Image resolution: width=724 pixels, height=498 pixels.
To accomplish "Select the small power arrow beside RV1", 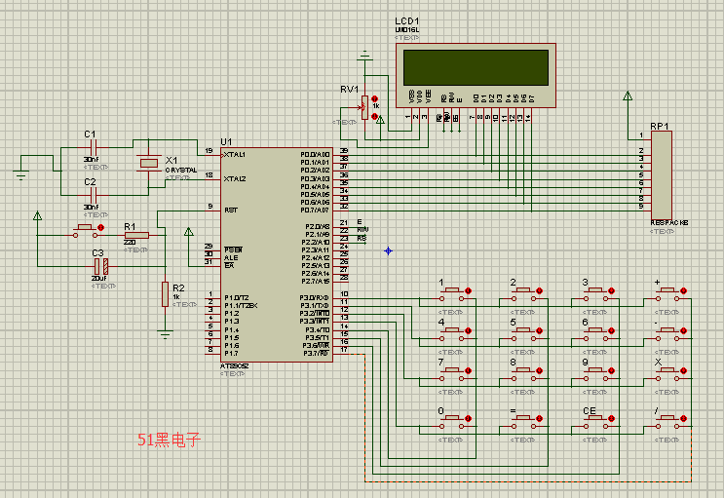I will tap(380, 120).
